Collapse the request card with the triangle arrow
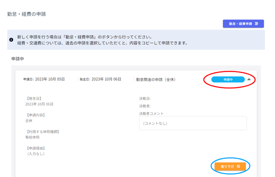275x177 pixels. point(249,80)
